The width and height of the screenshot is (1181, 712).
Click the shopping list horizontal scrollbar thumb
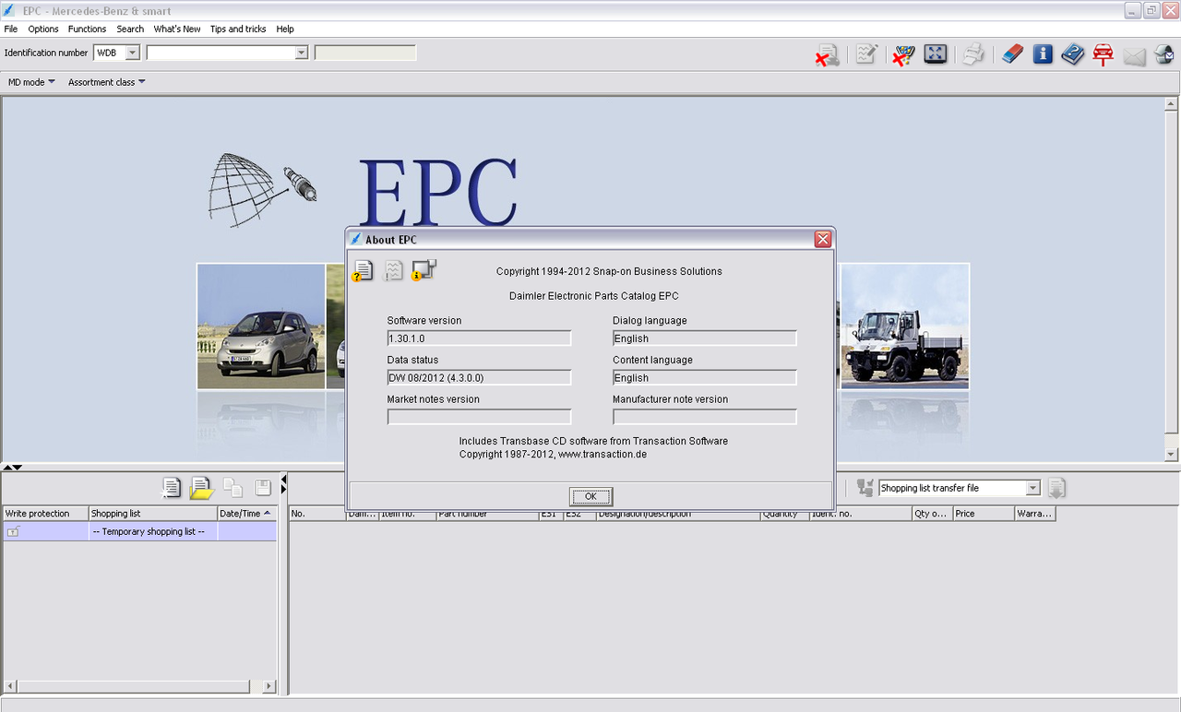pyautogui.click(x=134, y=686)
